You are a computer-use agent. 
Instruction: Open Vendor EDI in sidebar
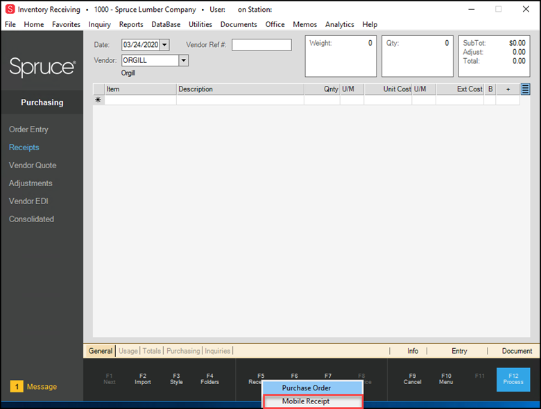pos(28,201)
